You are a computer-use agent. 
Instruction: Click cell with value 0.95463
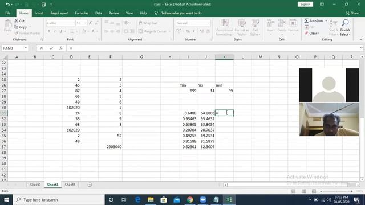point(188,119)
